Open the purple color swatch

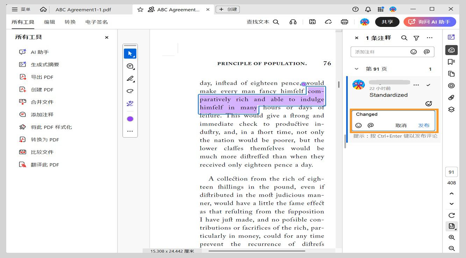[x=130, y=119]
